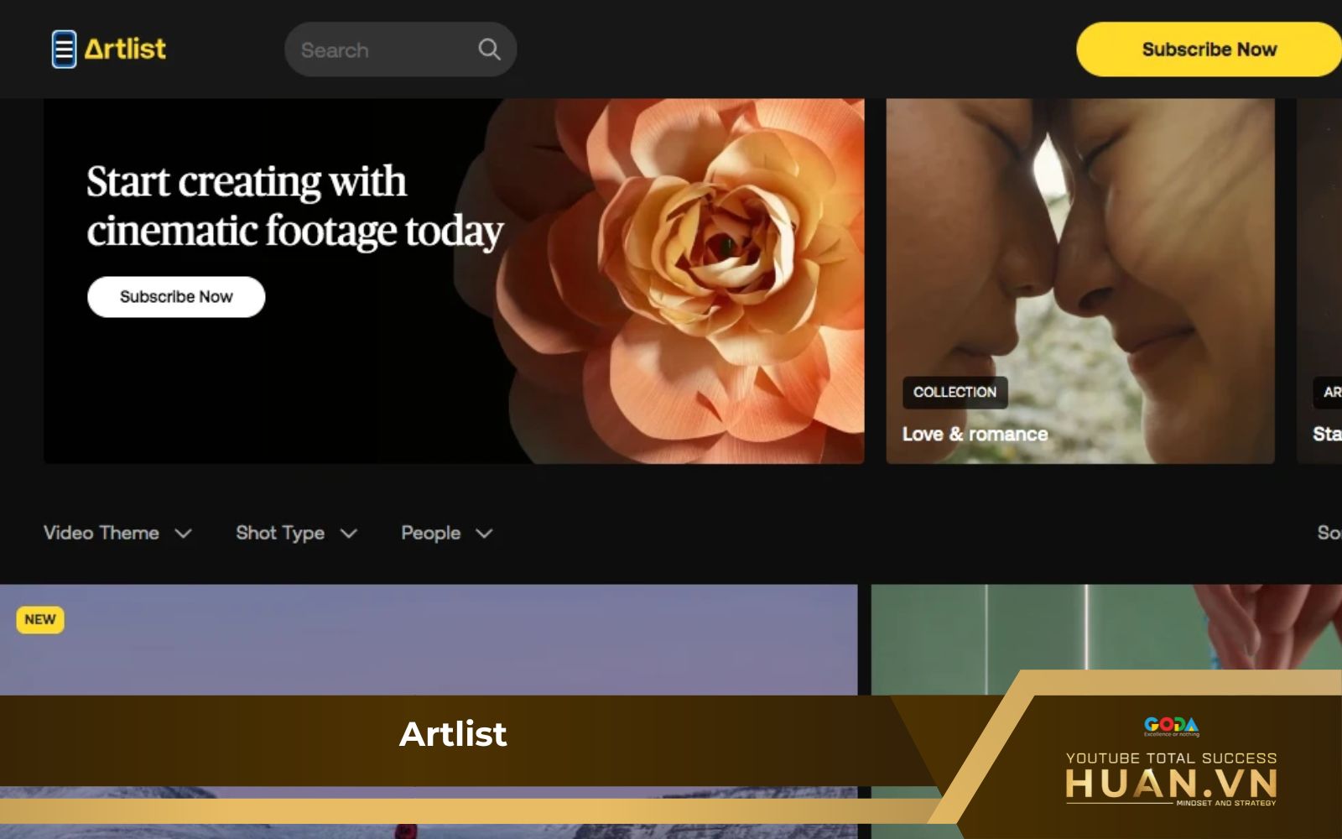Screen dimensions: 1342x839
Task: Expand the Video Theme dropdown
Action: (x=117, y=533)
